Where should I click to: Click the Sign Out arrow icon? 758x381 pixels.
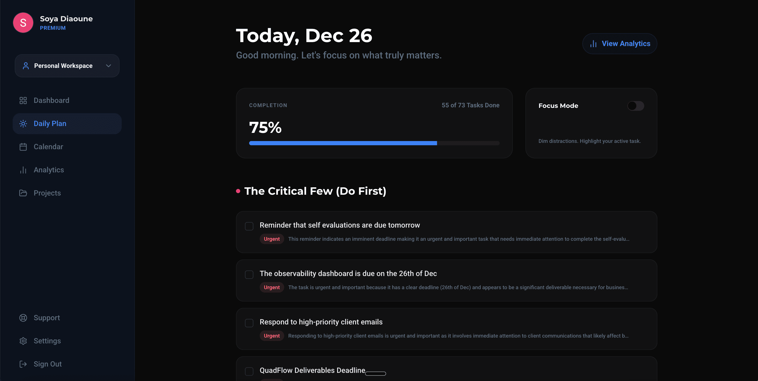tap(23, 364)
